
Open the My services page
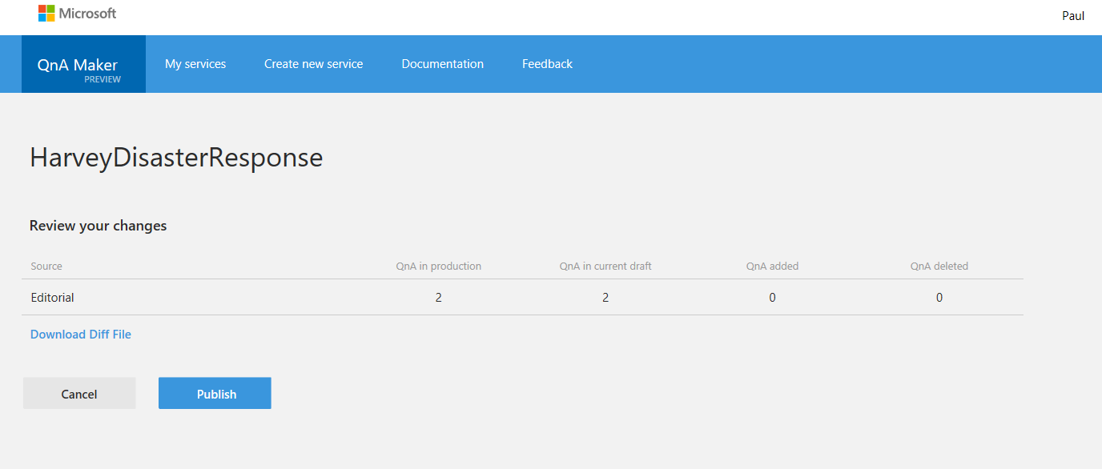[195, 64]
